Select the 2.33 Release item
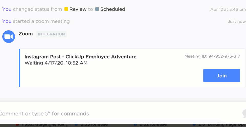This screenshot has width=246, height=127. tap(93, 124)
